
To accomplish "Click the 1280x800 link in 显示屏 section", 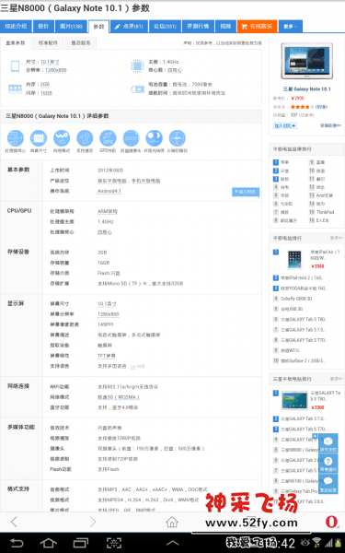I will 108,314.
